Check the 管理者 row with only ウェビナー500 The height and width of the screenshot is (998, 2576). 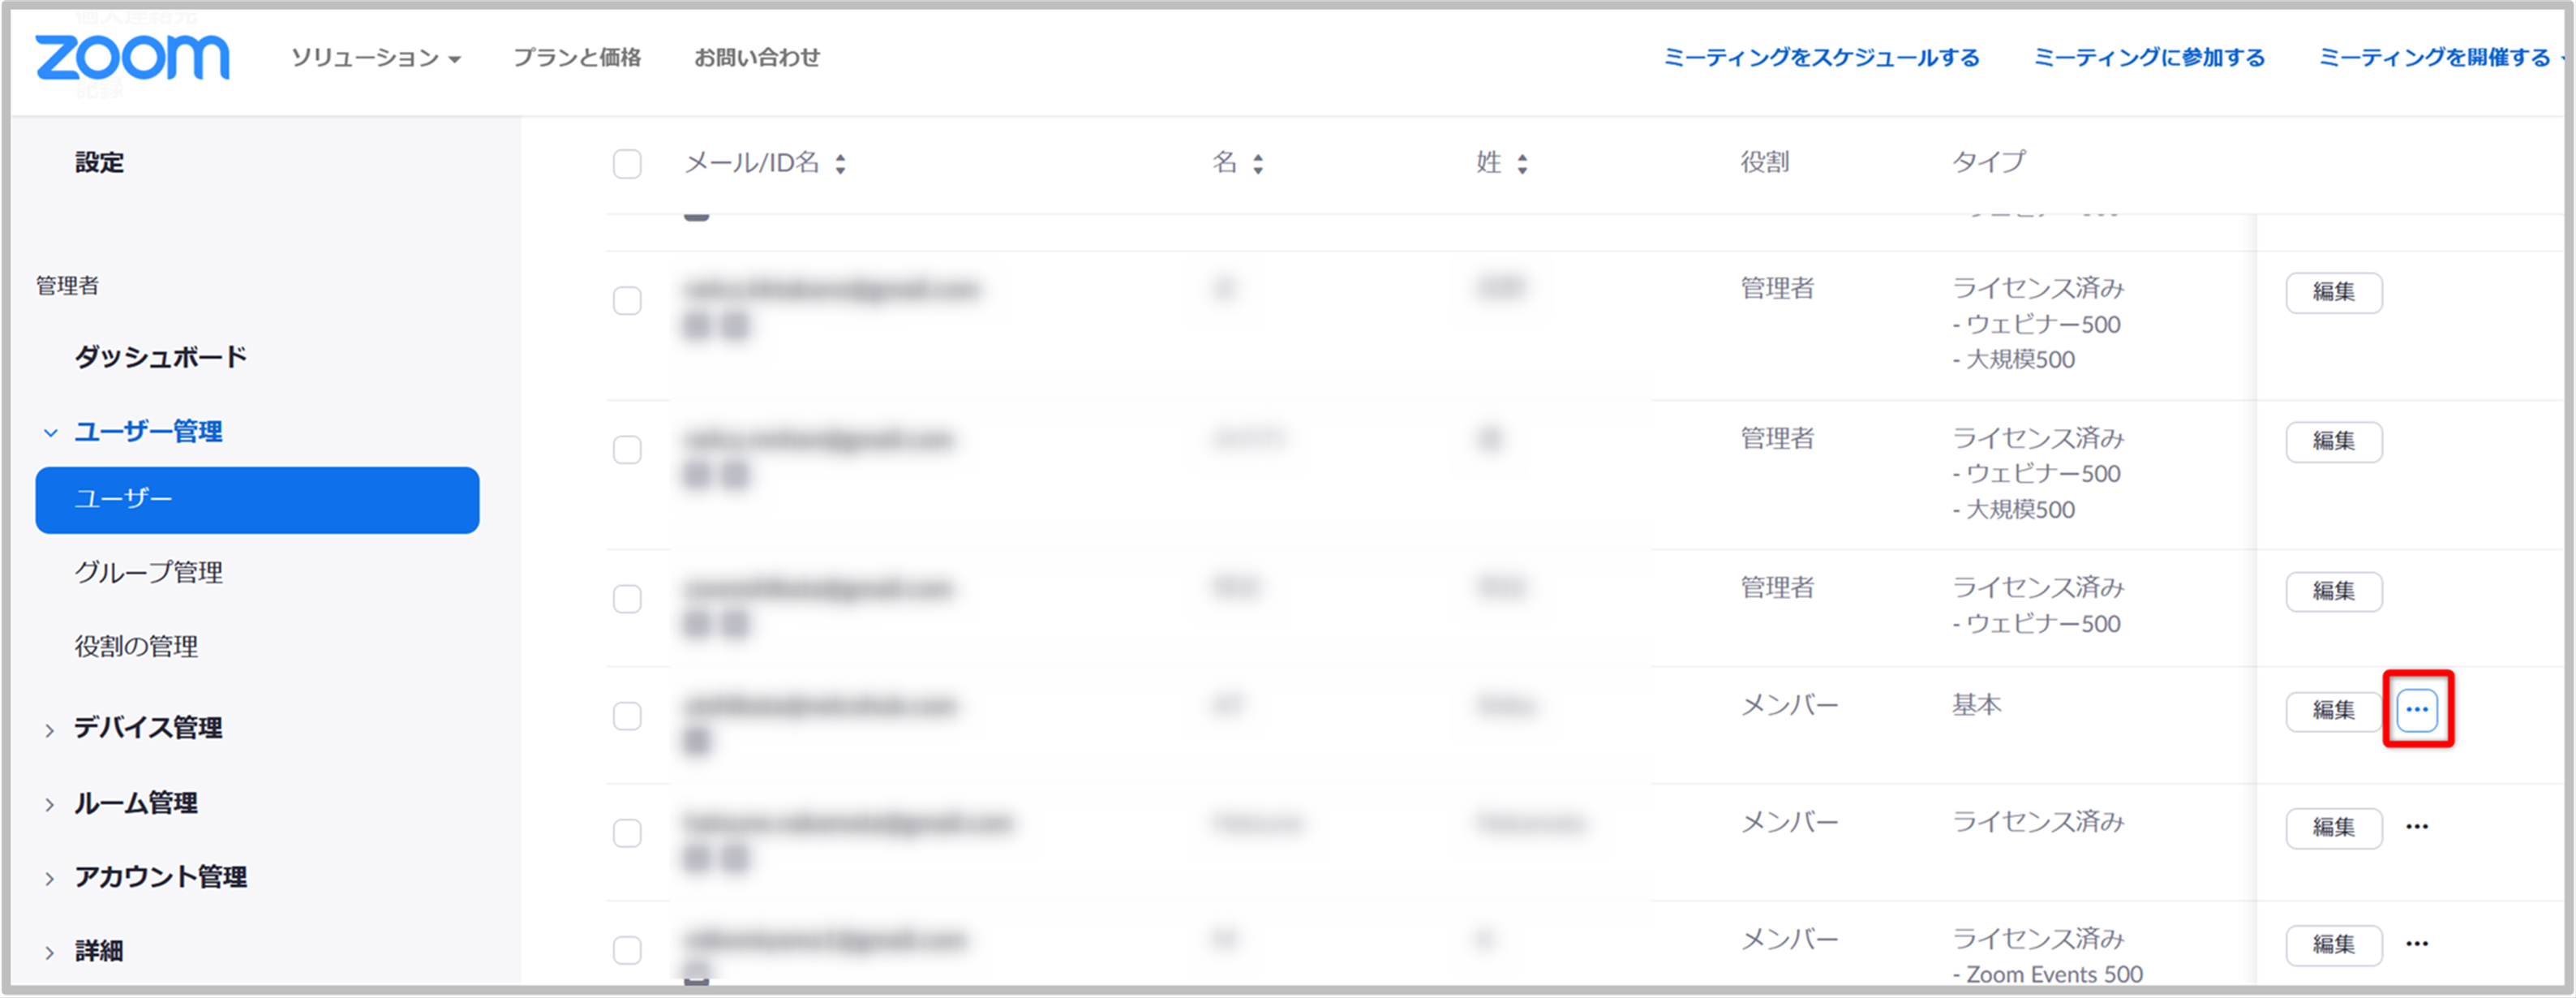(x=627, y=599)
